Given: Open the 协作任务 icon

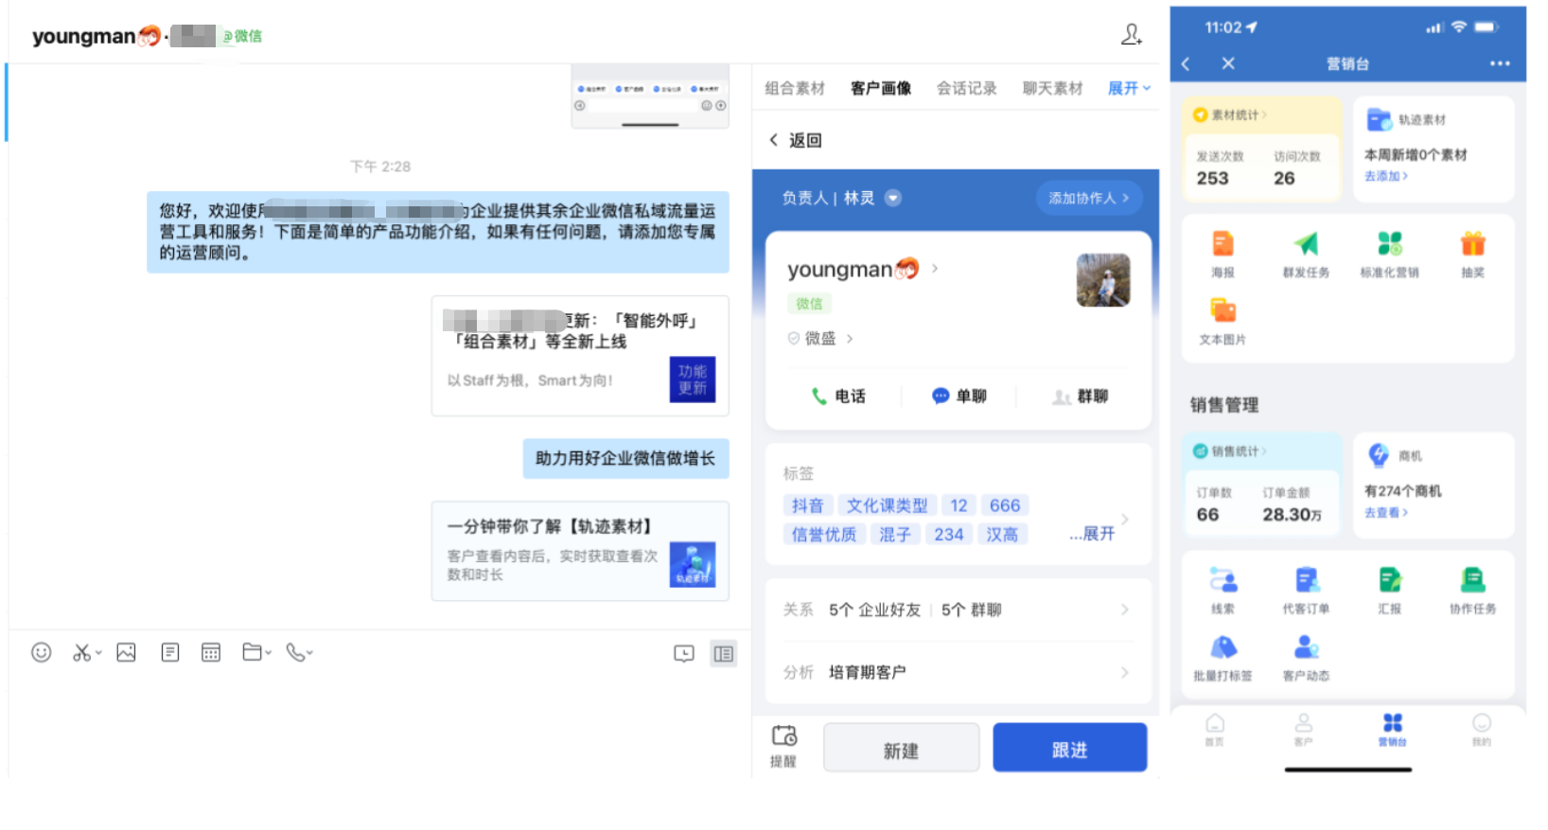Looking at the screenshot, I should 1472,580.
